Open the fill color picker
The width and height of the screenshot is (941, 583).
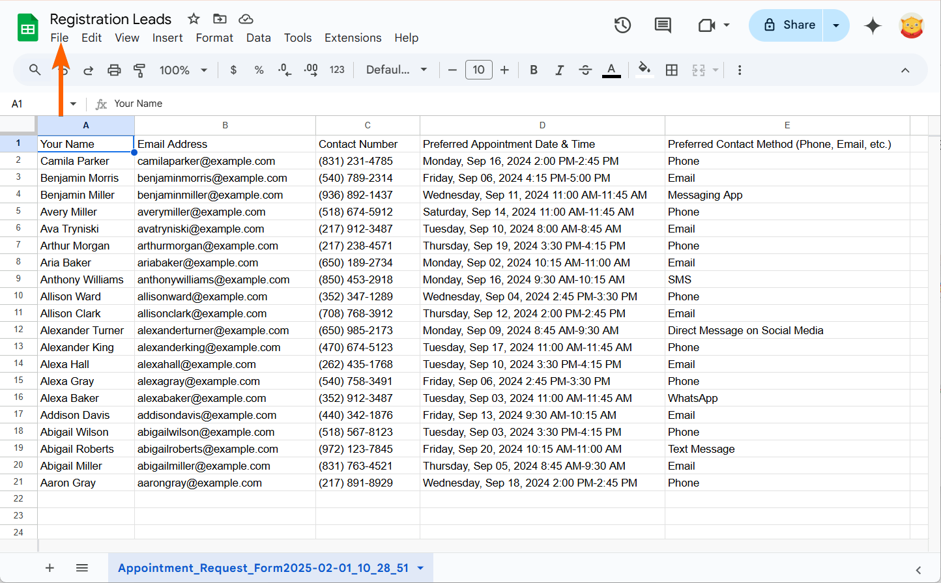tap(644, 70)
